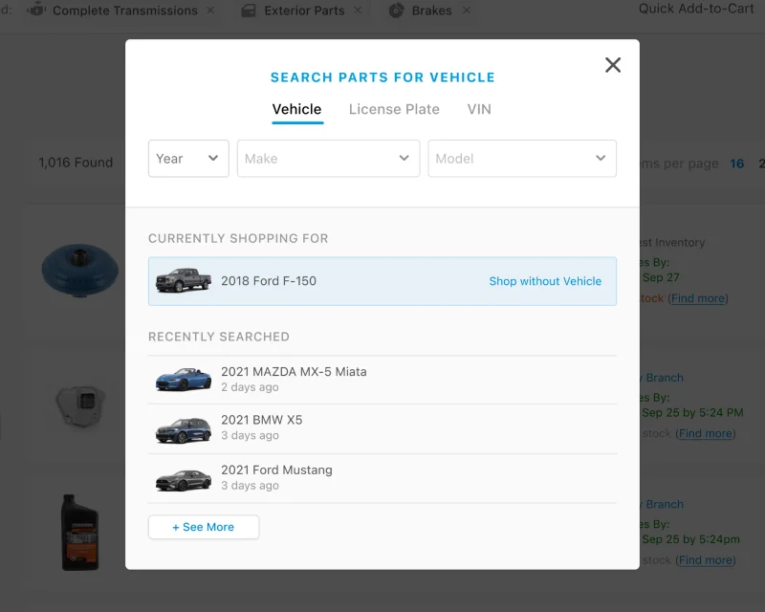Click the BMW X5 car image
Screen dimensions: 765x612
point(183,428)
